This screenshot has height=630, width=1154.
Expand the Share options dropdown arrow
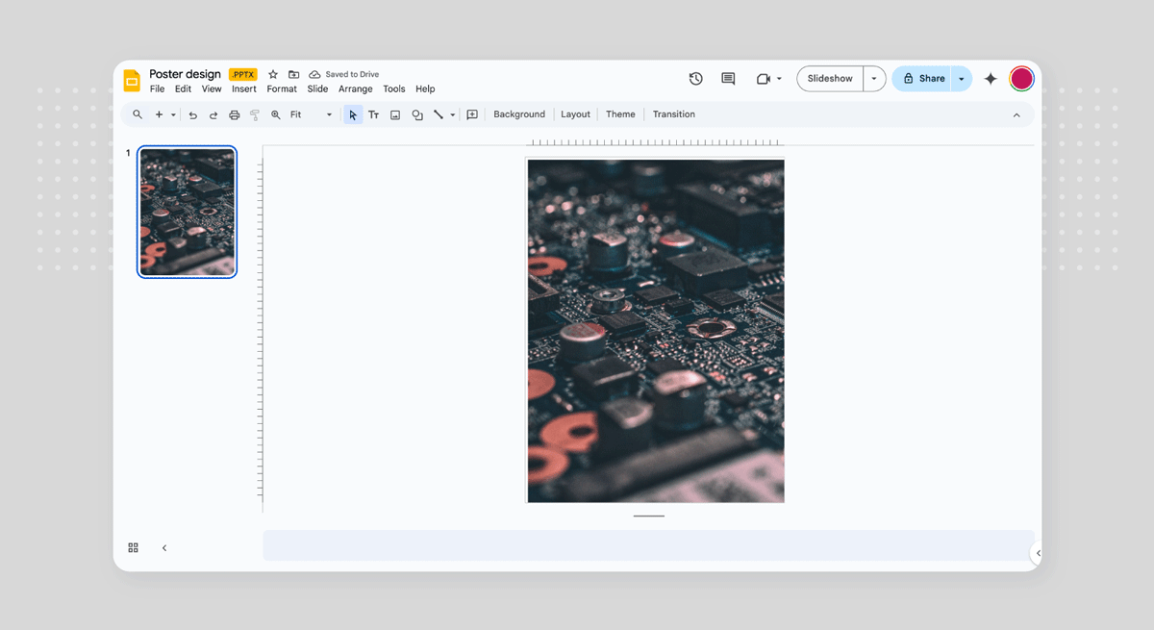(961, 79)
